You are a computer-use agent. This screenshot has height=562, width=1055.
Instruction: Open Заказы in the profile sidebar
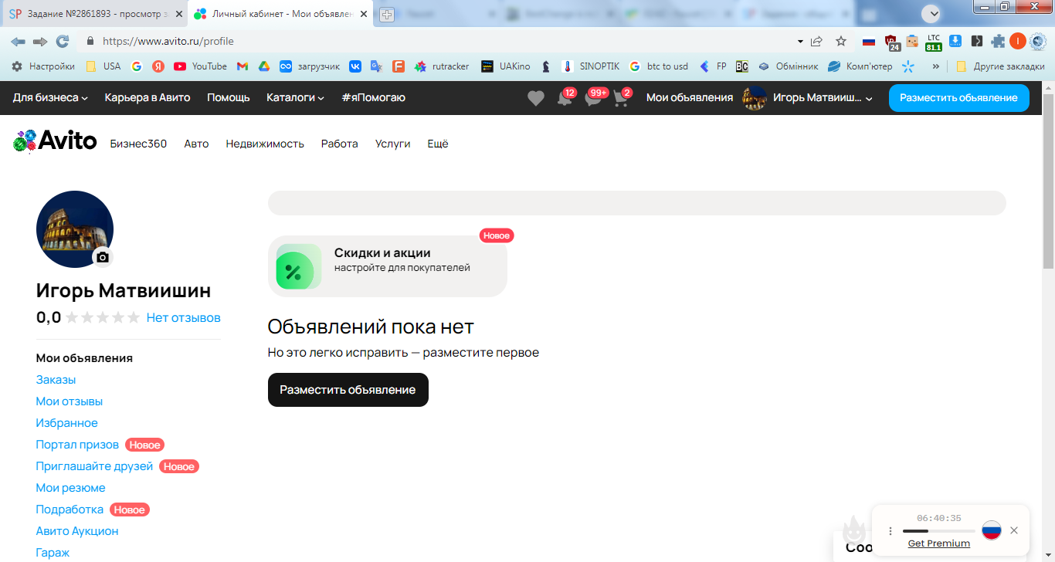[56, 380]
